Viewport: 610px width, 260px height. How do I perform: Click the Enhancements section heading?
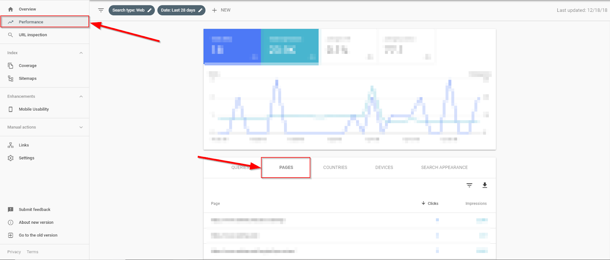pyautogui.click(x=21, y=96)
